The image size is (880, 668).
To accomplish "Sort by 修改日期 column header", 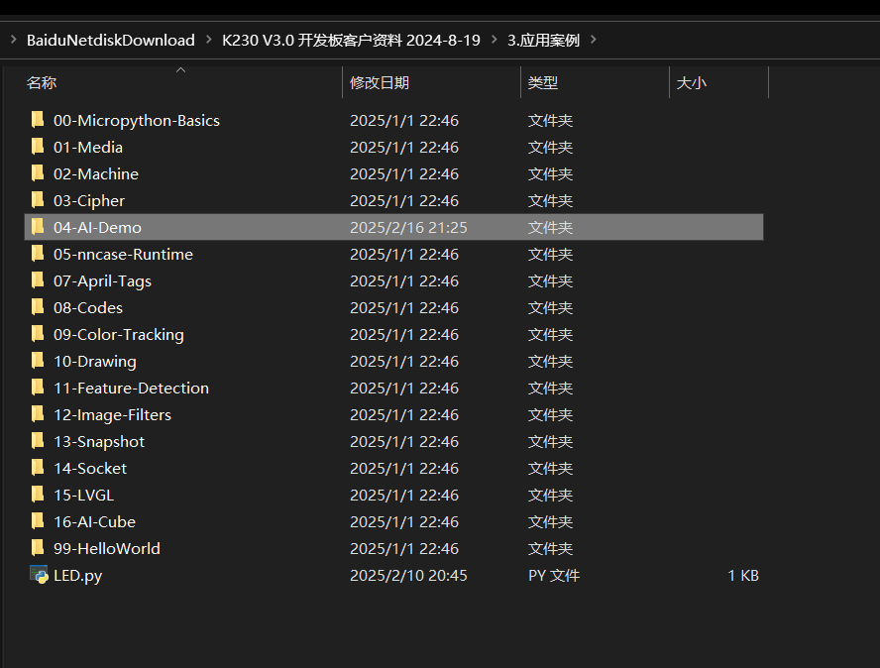I will pos(380,83).
